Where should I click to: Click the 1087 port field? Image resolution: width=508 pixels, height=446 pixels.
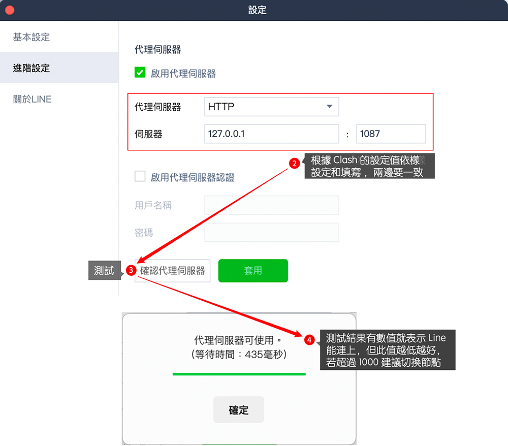click(x=391, y=134)
